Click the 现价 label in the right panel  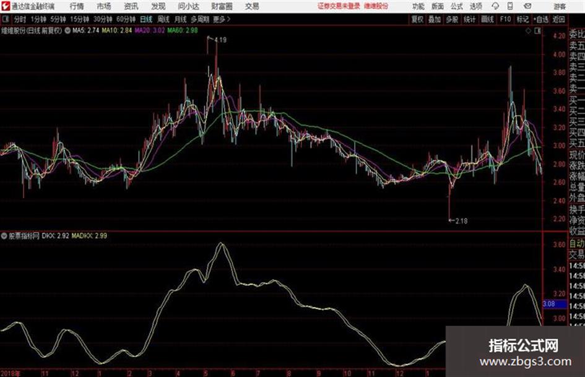pos(577,155)
